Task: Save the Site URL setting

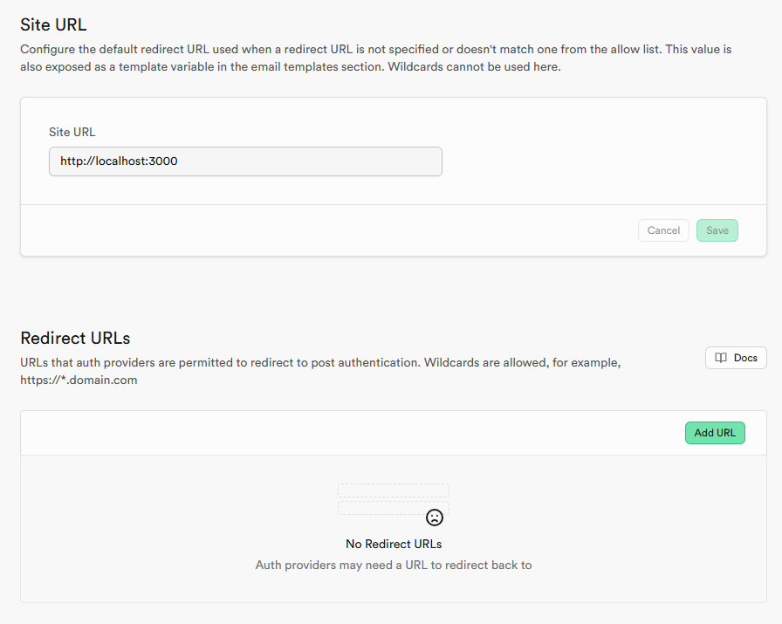Action: tap(717, 230)
